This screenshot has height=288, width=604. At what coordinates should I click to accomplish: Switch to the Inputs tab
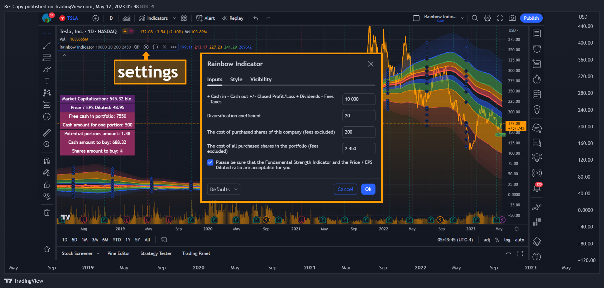click(x=215, y=79)
